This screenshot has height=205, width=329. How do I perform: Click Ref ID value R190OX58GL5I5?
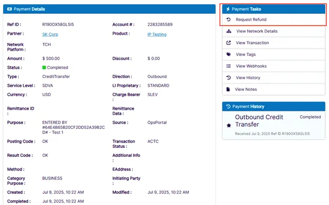pos(58,24)
